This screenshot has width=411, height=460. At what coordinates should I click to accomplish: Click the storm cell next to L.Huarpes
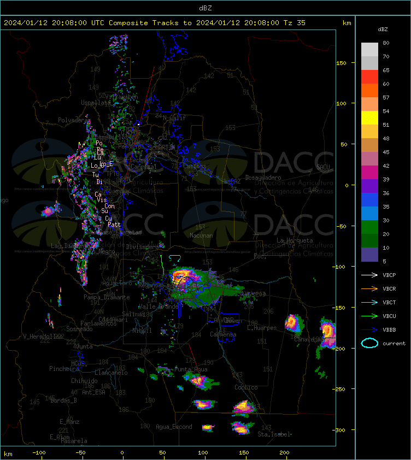point(293,323)
